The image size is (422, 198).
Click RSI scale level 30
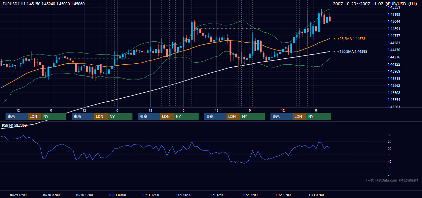pos(390,168)
